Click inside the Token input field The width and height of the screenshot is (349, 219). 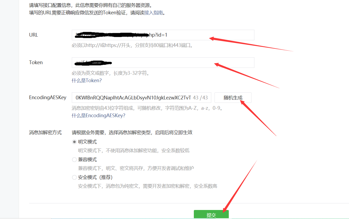point(163,62)
